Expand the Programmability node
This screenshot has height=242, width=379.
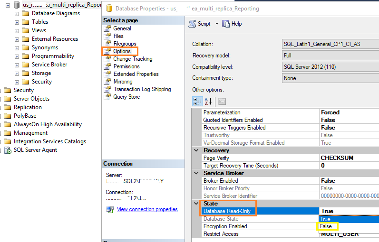point(17,56)
